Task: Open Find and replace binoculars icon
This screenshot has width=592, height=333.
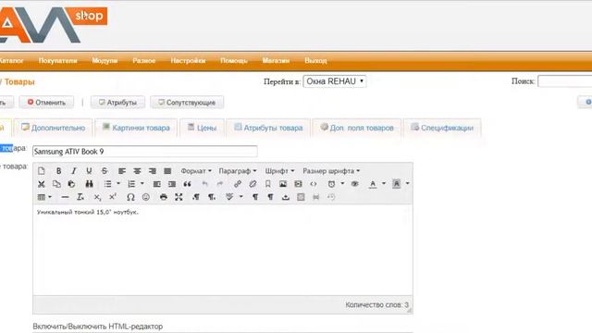Action: click(x=89, y=184)
